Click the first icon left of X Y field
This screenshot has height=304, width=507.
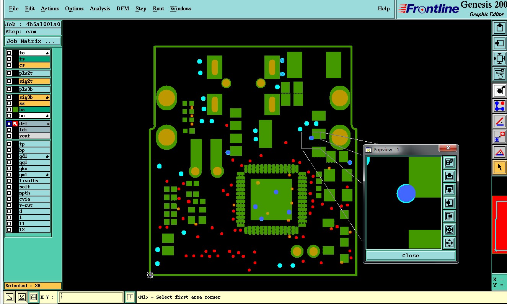coord(10,297)
